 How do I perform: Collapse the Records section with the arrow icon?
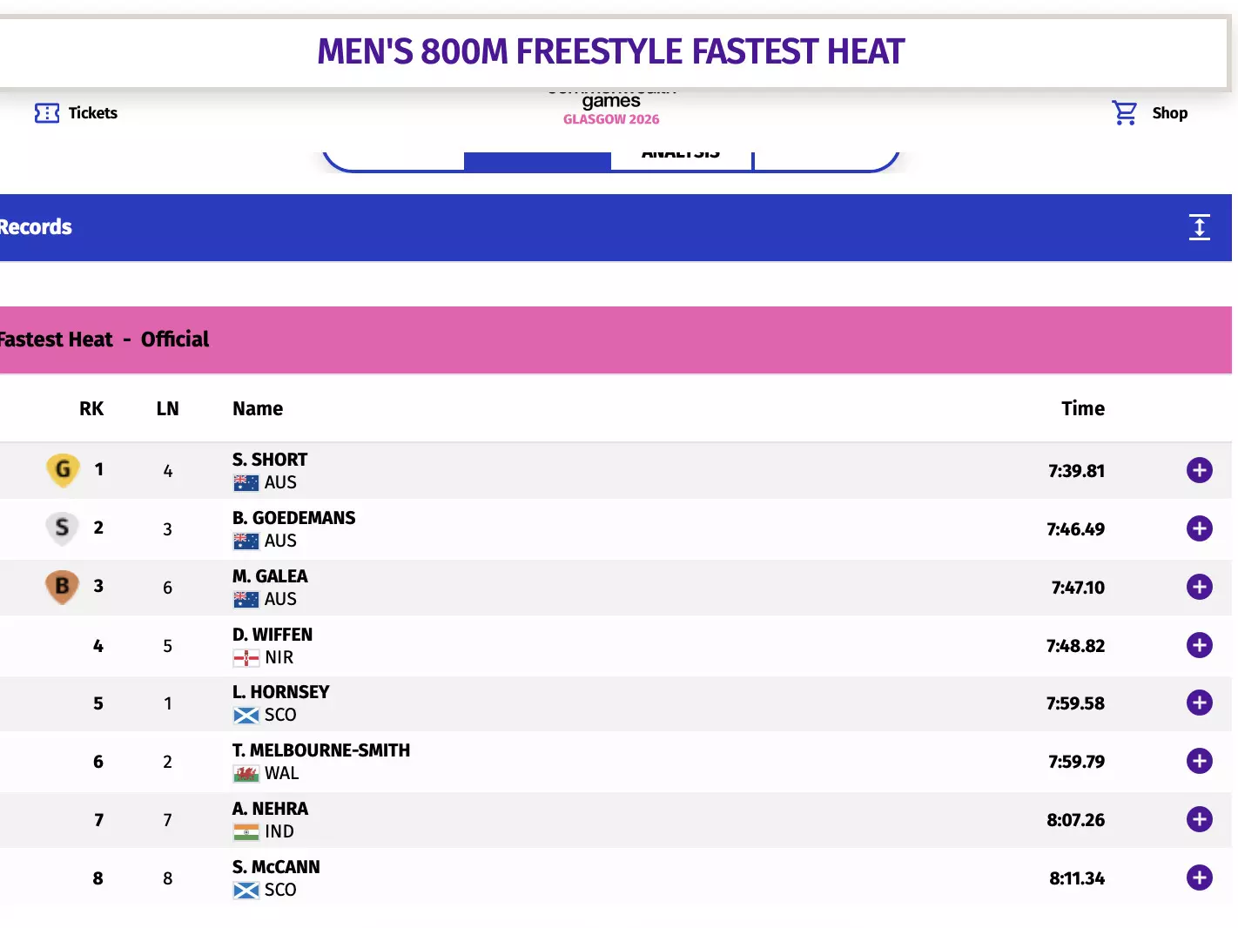click(x=1199, y=227)
